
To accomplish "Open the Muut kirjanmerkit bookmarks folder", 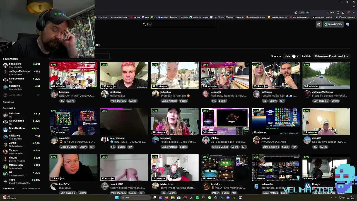I will [347, 17].
